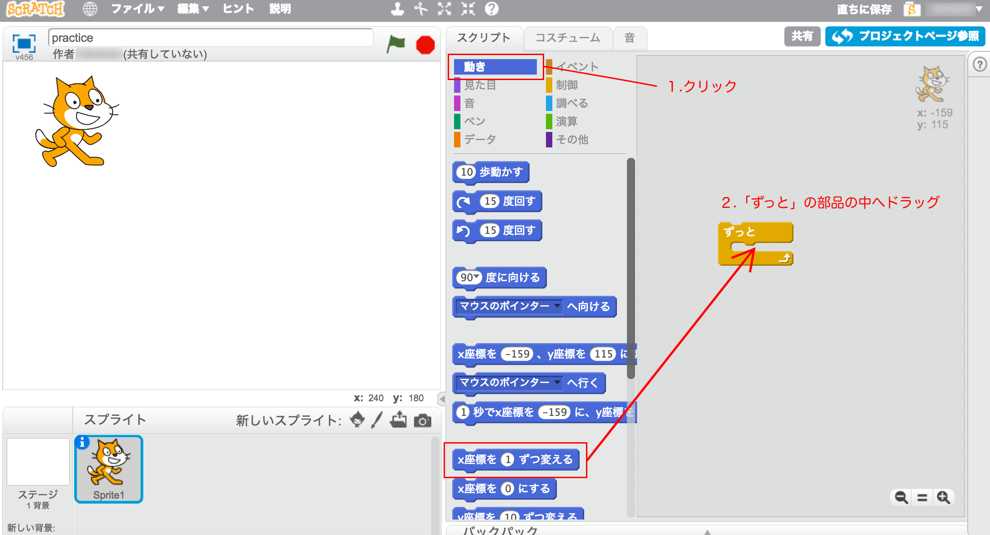
Task: Reset scripts area zoom to default
Action: [x=922, y=497]
